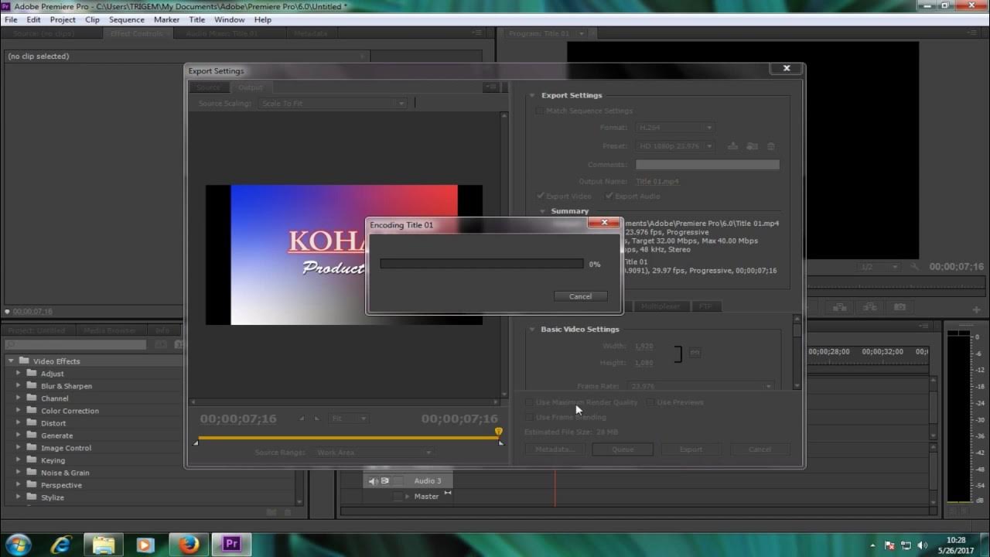Click the Lift icon in Program monitor
The image size is (990, 557).
click(x=841, y=307)
